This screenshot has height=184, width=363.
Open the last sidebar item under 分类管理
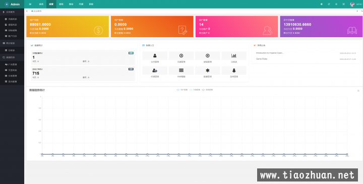pyautogui.click(x=12, y=81)
